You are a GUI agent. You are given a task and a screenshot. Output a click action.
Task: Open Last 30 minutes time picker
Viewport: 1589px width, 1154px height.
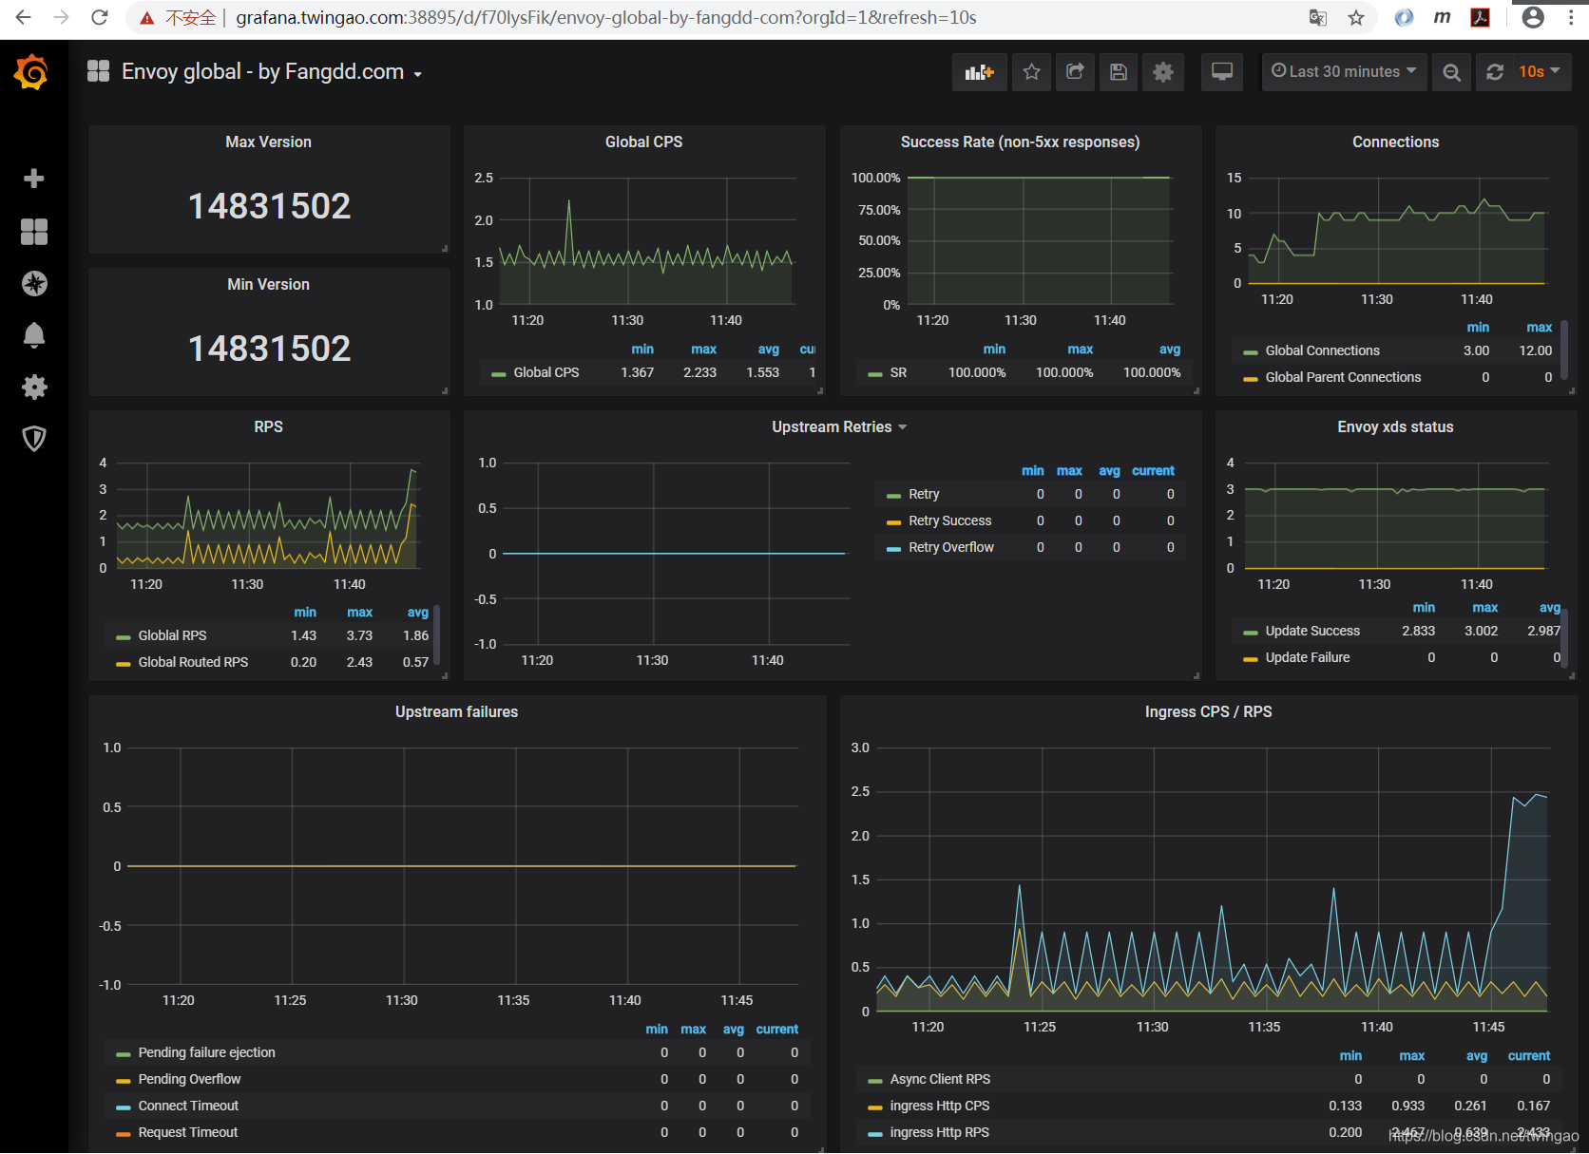[1344, 72]
